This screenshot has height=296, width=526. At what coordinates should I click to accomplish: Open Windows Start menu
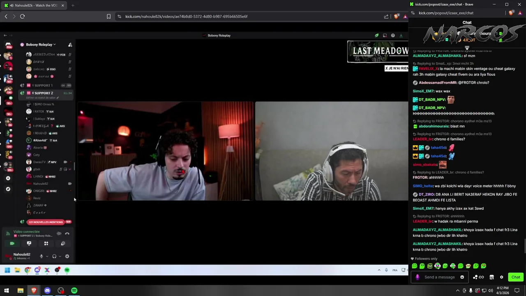point(7,291)
